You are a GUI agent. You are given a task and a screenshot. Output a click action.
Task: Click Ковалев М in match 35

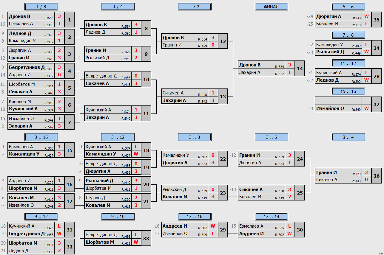click(x=327, y=24)
